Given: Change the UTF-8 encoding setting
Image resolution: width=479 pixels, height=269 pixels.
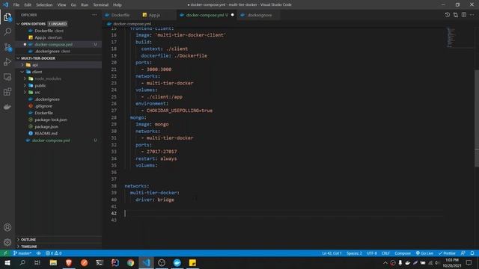Looking at the screenshot, I should pos(372,253).
